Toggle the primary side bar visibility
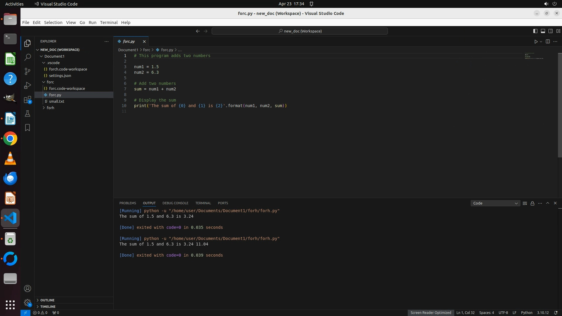 (x=535, y=31)
